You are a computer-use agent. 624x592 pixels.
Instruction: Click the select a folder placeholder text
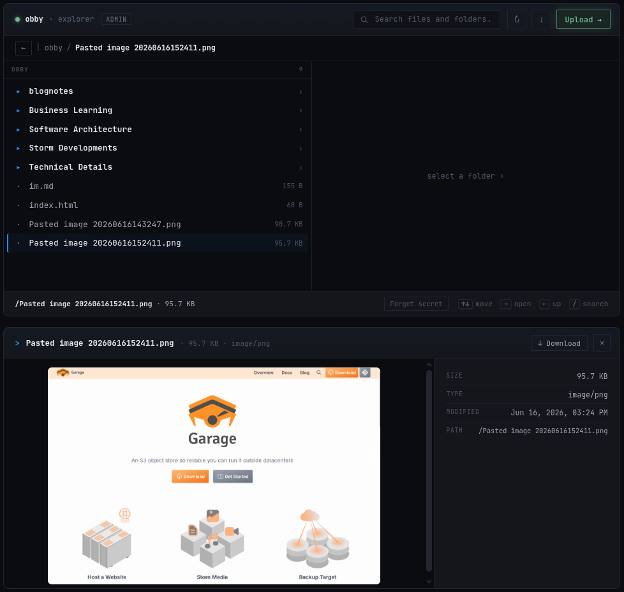[465, 176]
